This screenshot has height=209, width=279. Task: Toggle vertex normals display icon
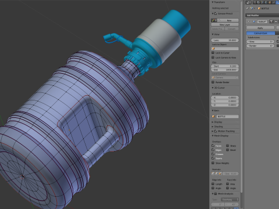tap(213, 174)
